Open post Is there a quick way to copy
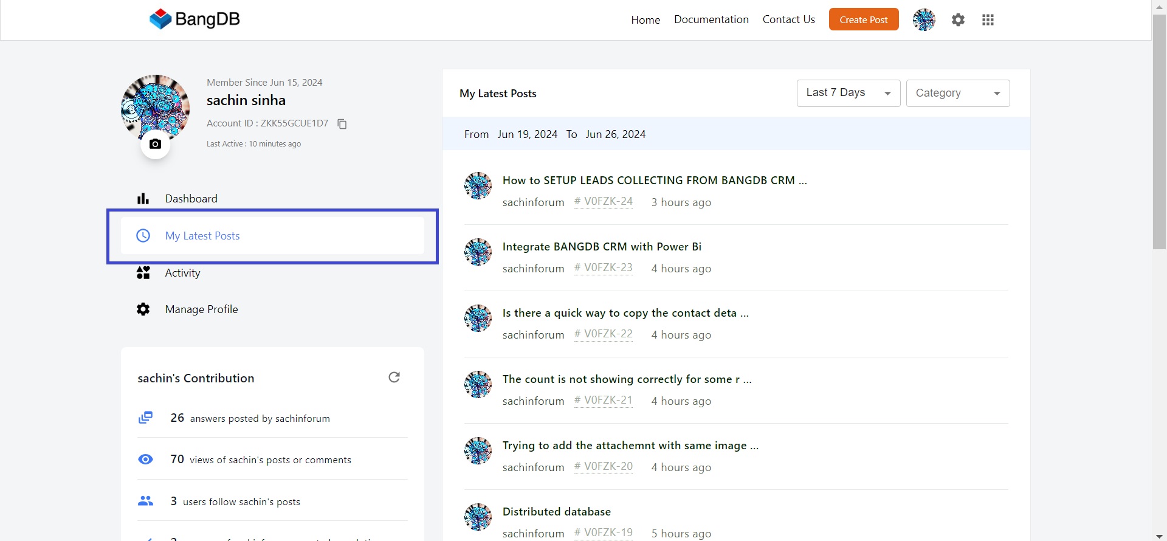 coord(625,313)
